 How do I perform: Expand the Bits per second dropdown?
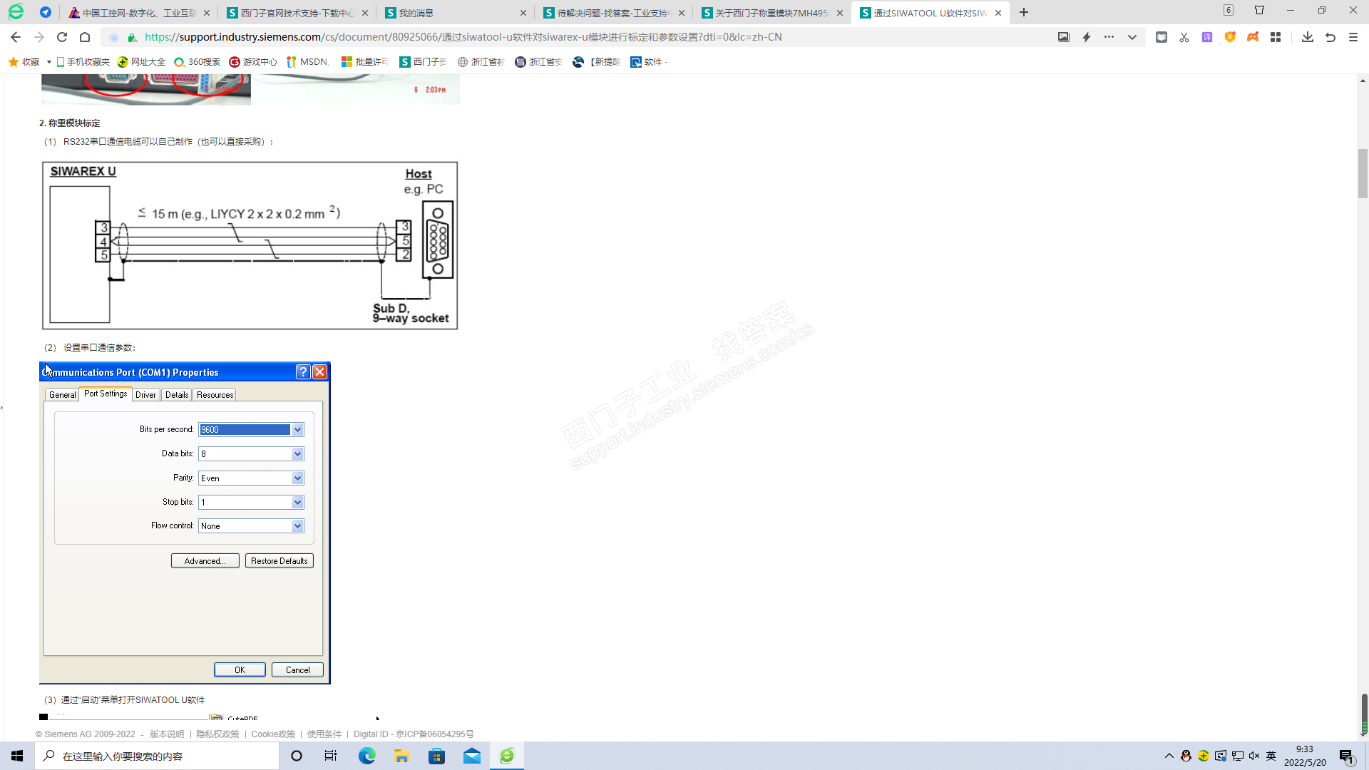[x=298, y=430]
